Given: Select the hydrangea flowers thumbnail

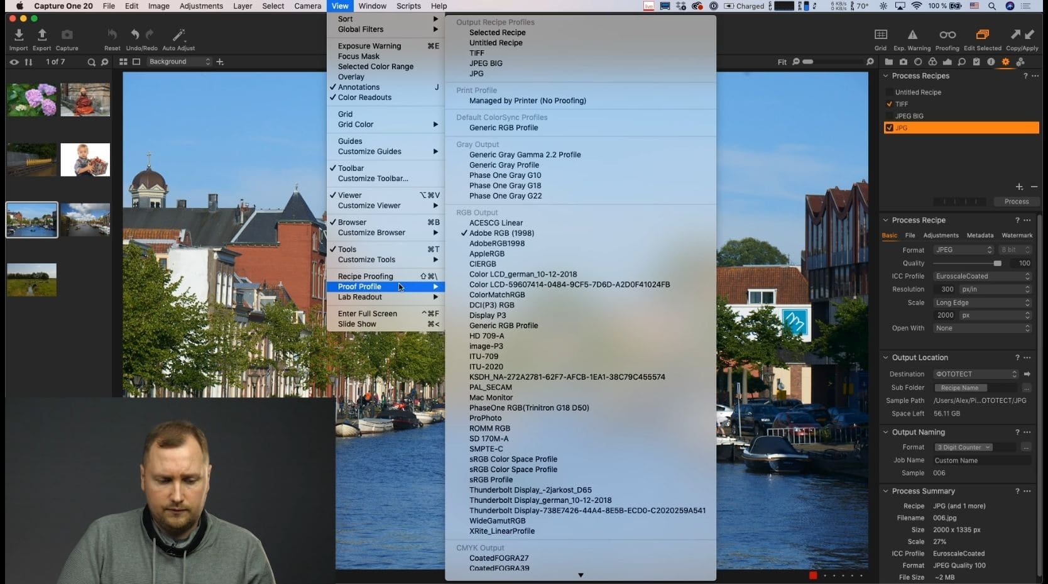Looking at the screenshot, I should [x=31, y=100].
